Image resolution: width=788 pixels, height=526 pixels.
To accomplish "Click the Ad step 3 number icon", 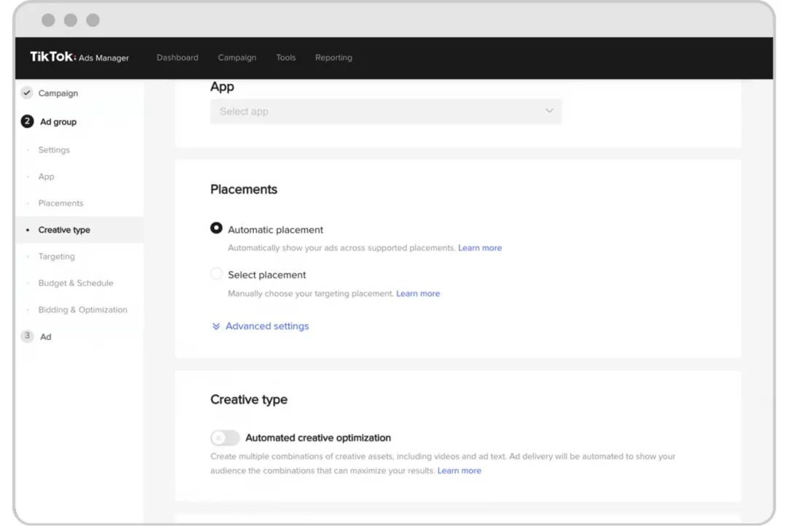I will click(x=27, y=336).
